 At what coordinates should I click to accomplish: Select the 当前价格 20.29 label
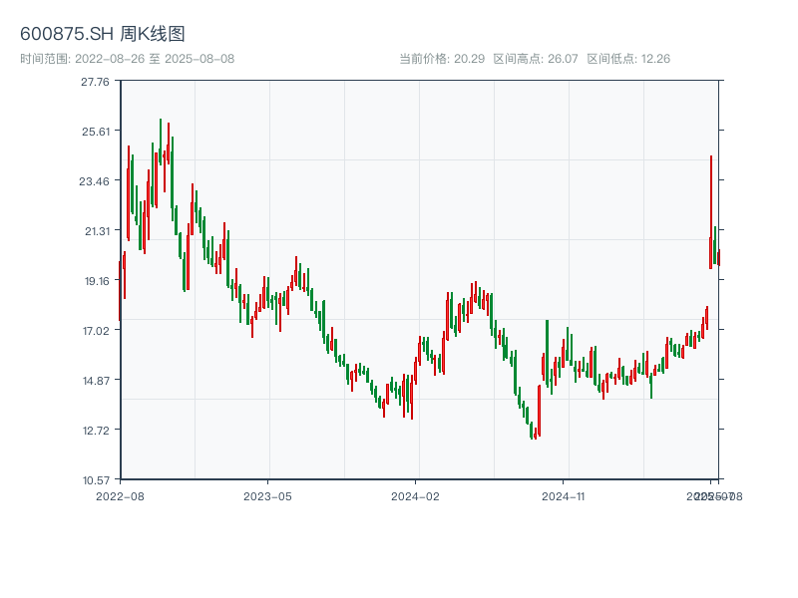pyautogui.click(x=442, y=59)
